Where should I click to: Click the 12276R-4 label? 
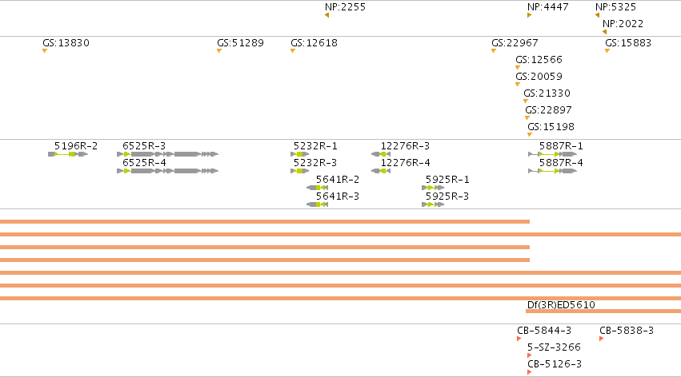pos(405,163)
